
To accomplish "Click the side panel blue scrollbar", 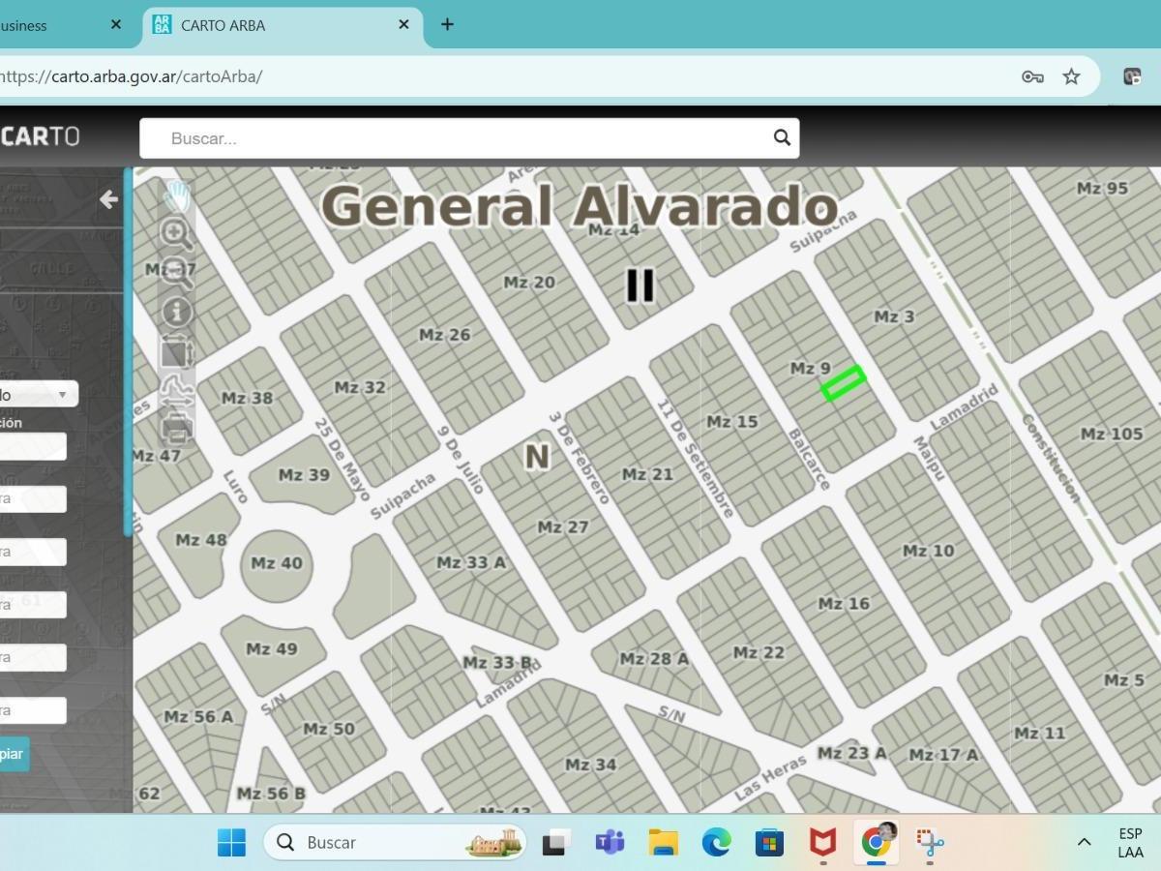I will [x=128, y=353].
